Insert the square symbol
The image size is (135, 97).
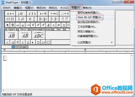[x=38, y=42]
